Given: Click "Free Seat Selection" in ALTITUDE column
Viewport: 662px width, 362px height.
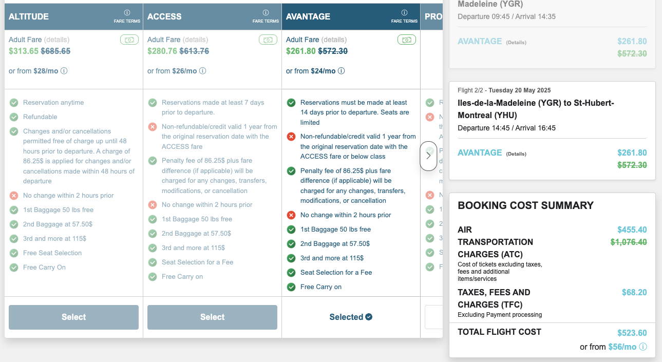Looking at the screenshot, I should click(x=52, y=253).
